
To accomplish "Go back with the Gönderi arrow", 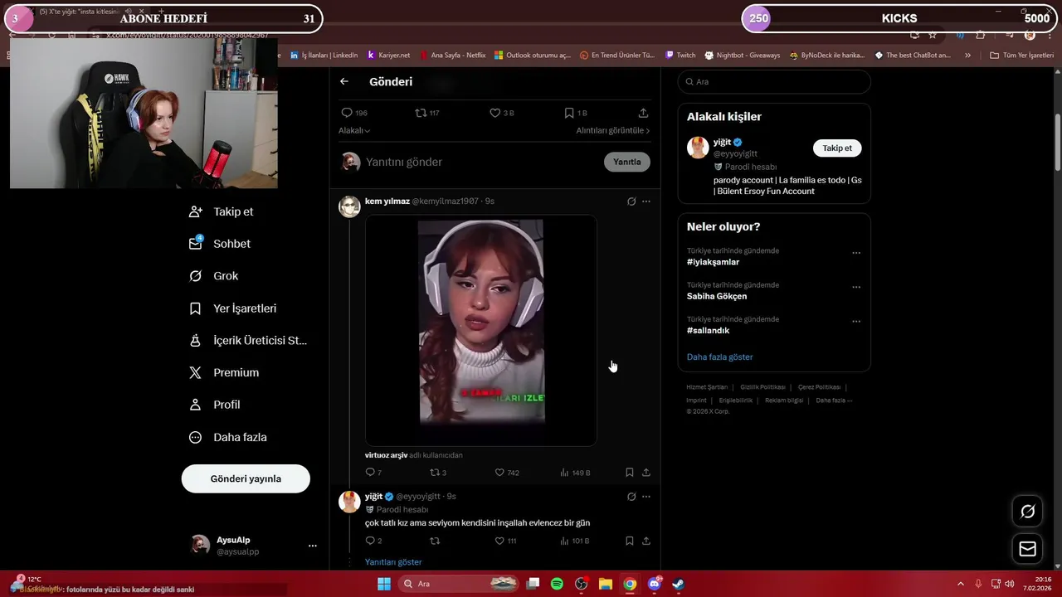I will click(x=344, y=81).
